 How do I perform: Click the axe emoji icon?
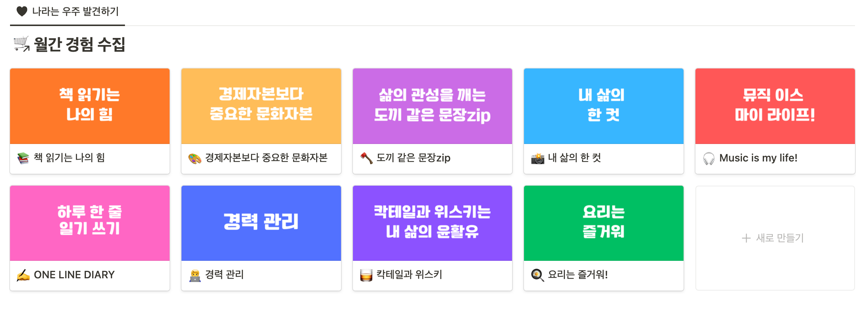pos(366,158)
